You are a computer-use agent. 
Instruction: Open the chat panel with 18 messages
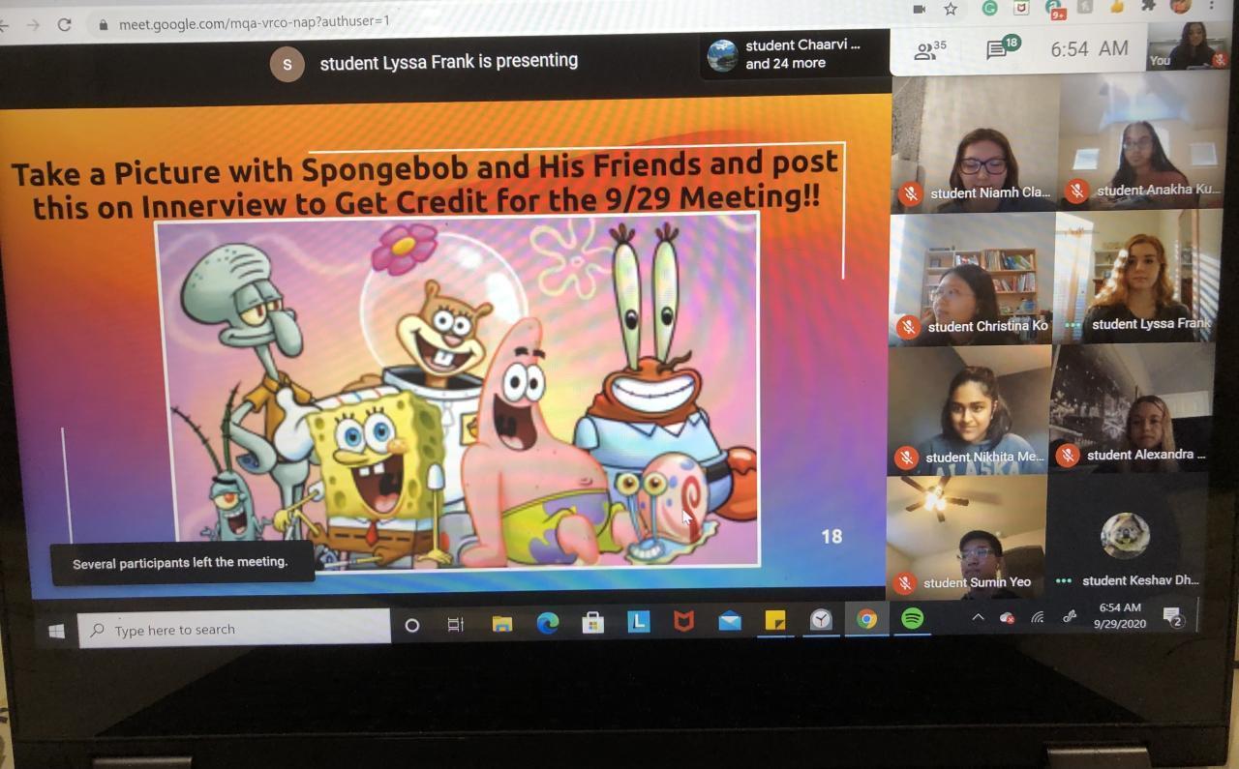(1002, 48)
